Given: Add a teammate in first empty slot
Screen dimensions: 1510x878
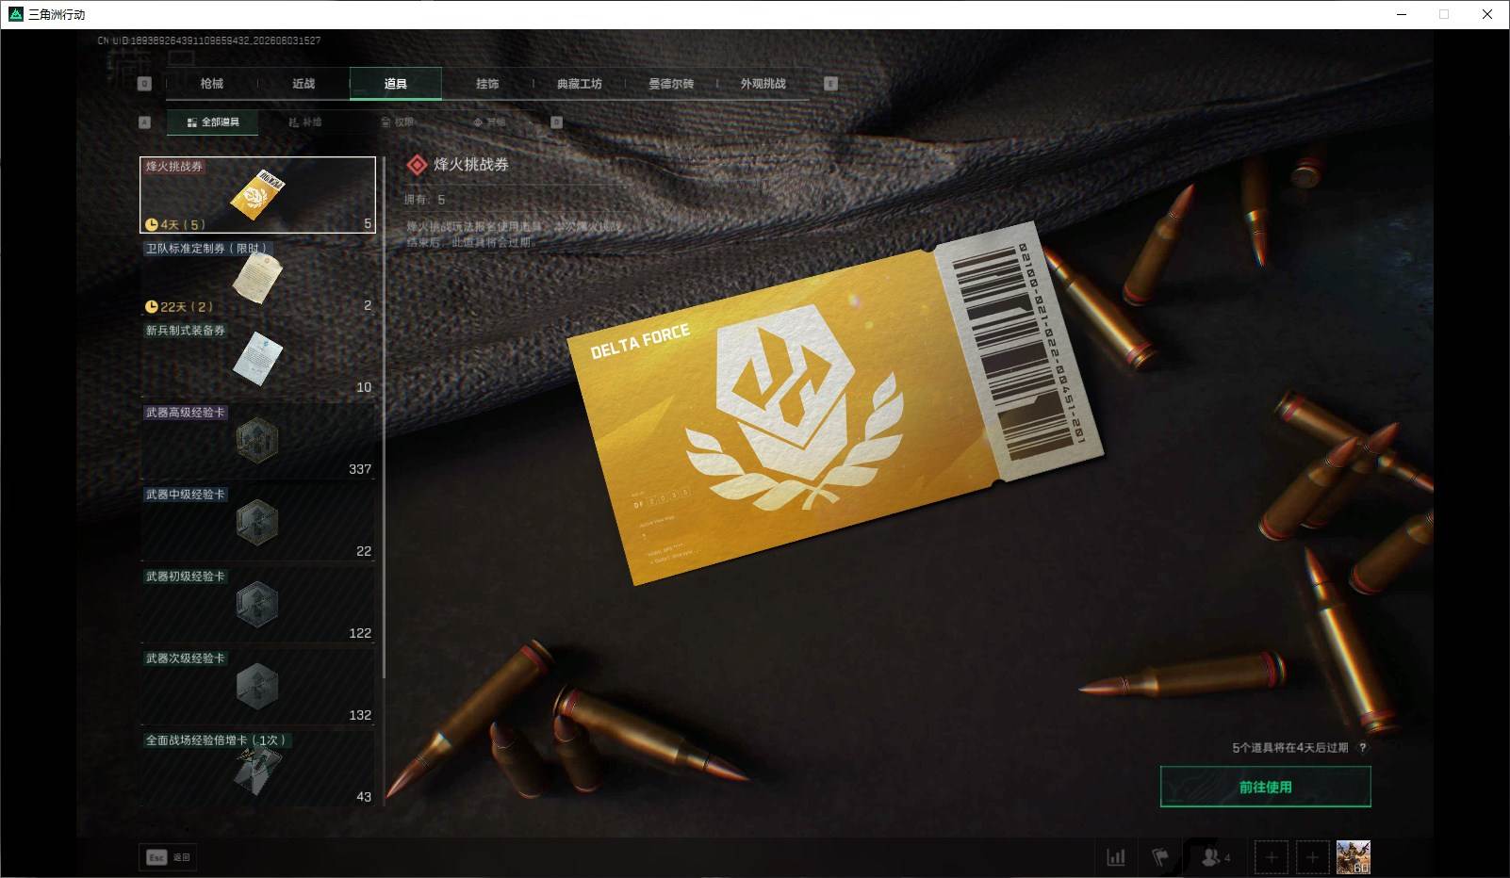Looking at the screenshot, I should click(x=1272, y=857).
